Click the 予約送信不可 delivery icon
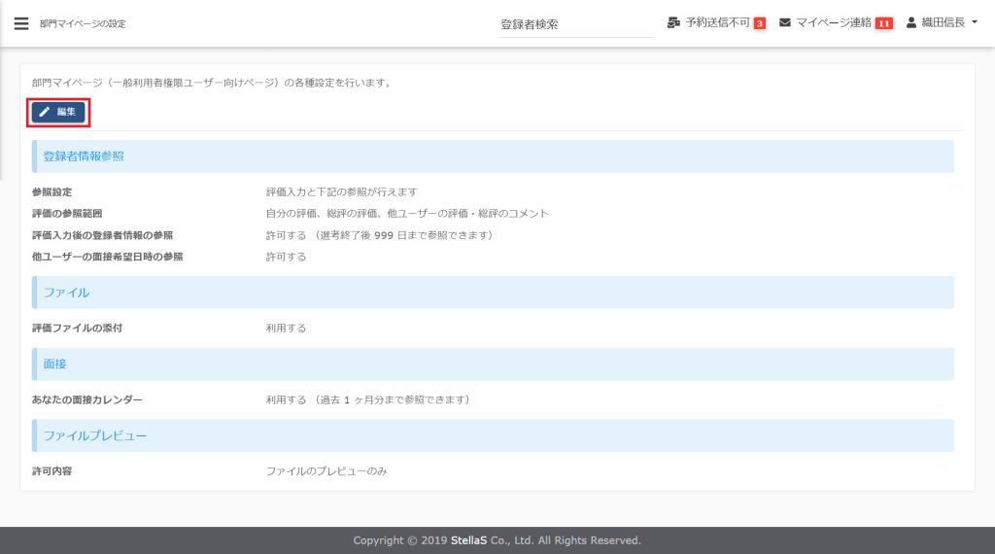Image resolution: width=995 pixels, height=554 pixels. click(673, 22)
